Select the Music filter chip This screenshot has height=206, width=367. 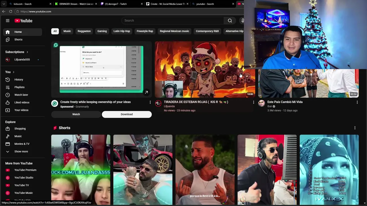(67, 31)
